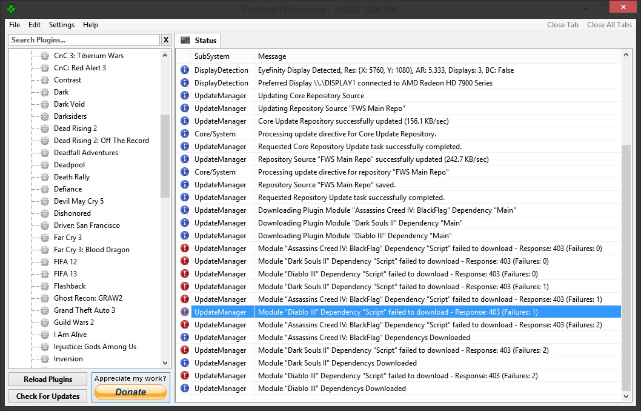
Task: Click error icon of Dark Souls II Failures: 1 row
Action: pos(185,286)
